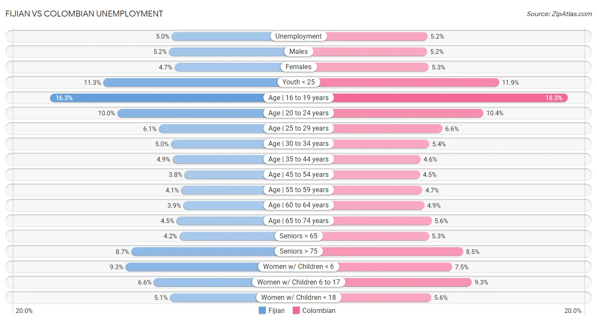Open the ZipAtlas.com source link
The width and height of the screenshot is (597, 321).
(x=559, y=14)
